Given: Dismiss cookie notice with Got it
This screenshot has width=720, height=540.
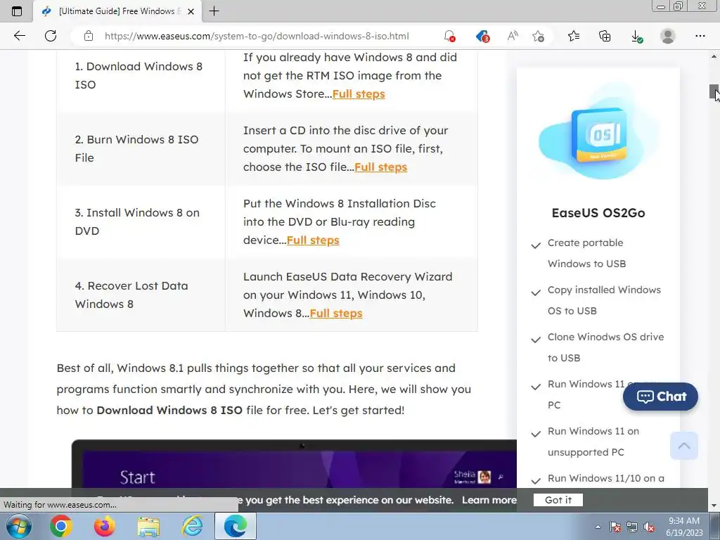Looking at the screenshot, I should tap(558, 500).
